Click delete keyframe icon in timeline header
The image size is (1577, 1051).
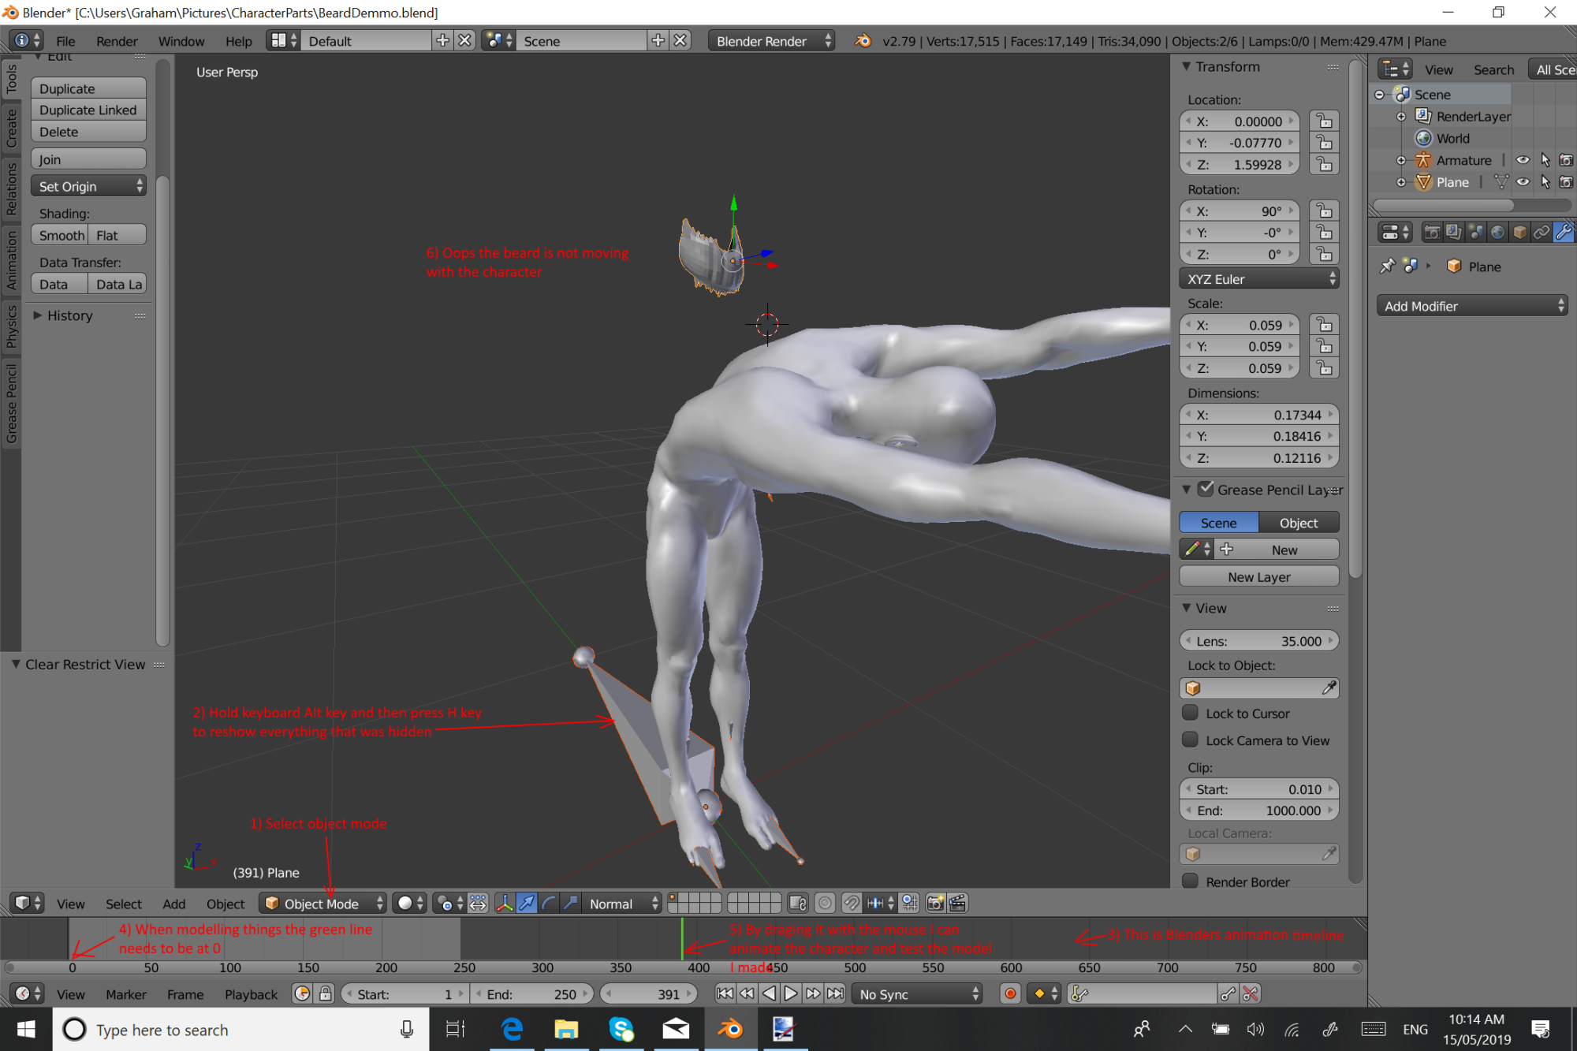click(x=1251, y=994)
